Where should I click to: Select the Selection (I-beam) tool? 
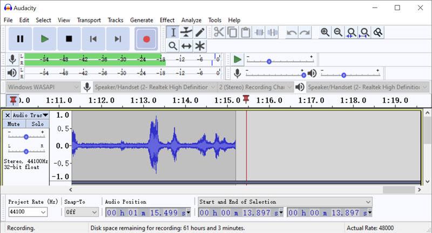(173, 32)
